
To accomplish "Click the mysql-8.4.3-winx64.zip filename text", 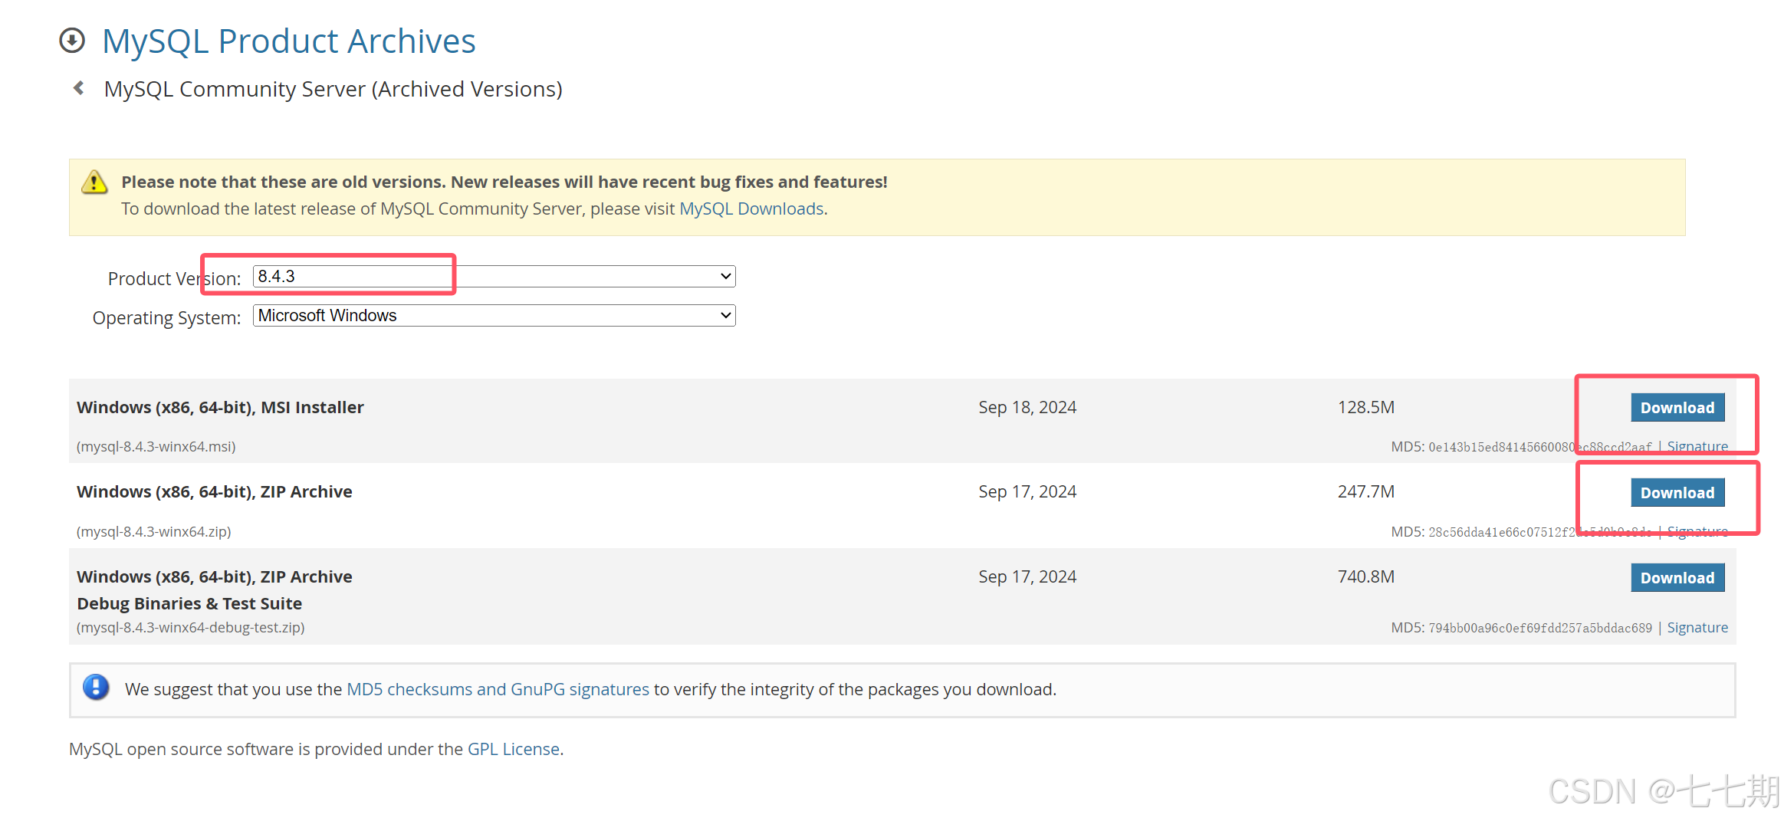I will coord(153,531).
